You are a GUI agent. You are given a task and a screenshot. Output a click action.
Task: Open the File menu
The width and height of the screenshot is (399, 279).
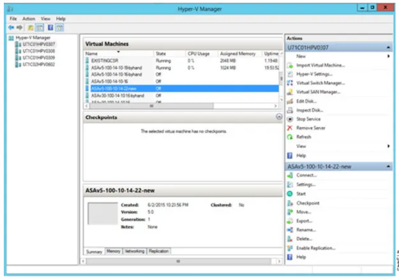(13, 19)
